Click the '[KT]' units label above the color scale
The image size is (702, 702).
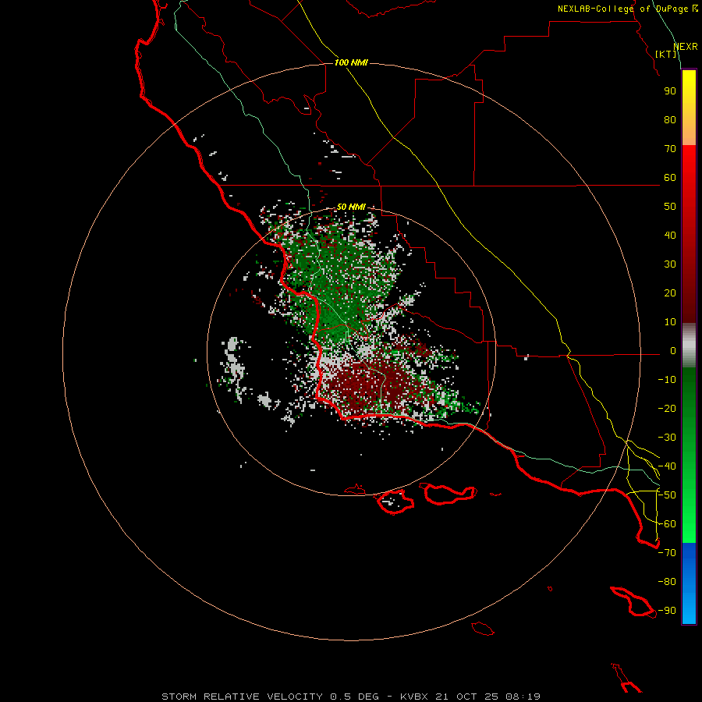pyautogui.click(x=666, y=54)
